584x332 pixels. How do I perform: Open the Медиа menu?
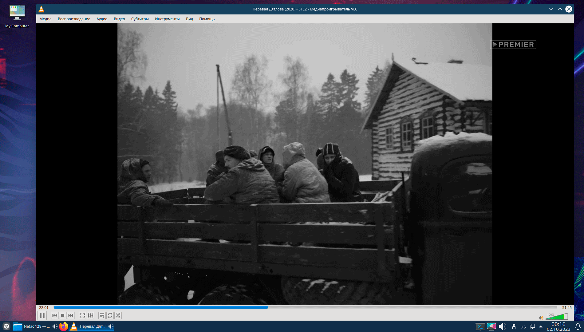[x=45, y=19]
